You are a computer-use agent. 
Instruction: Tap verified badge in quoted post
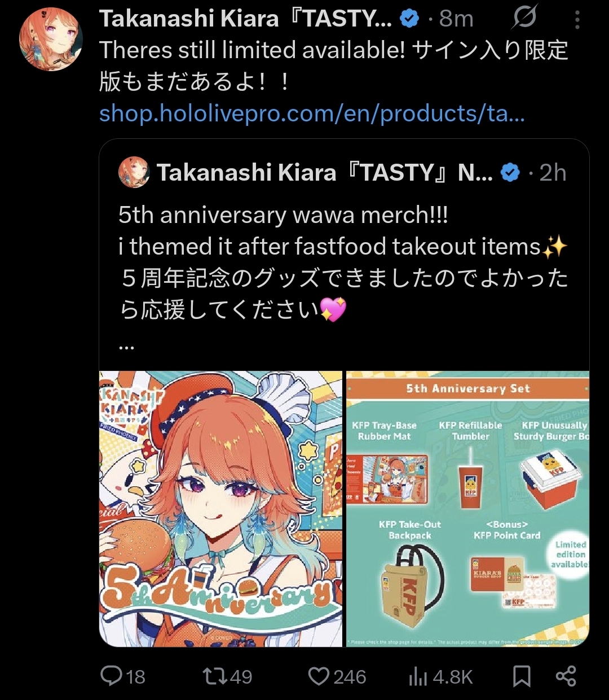pyautogui.click(x=510, y=173)
